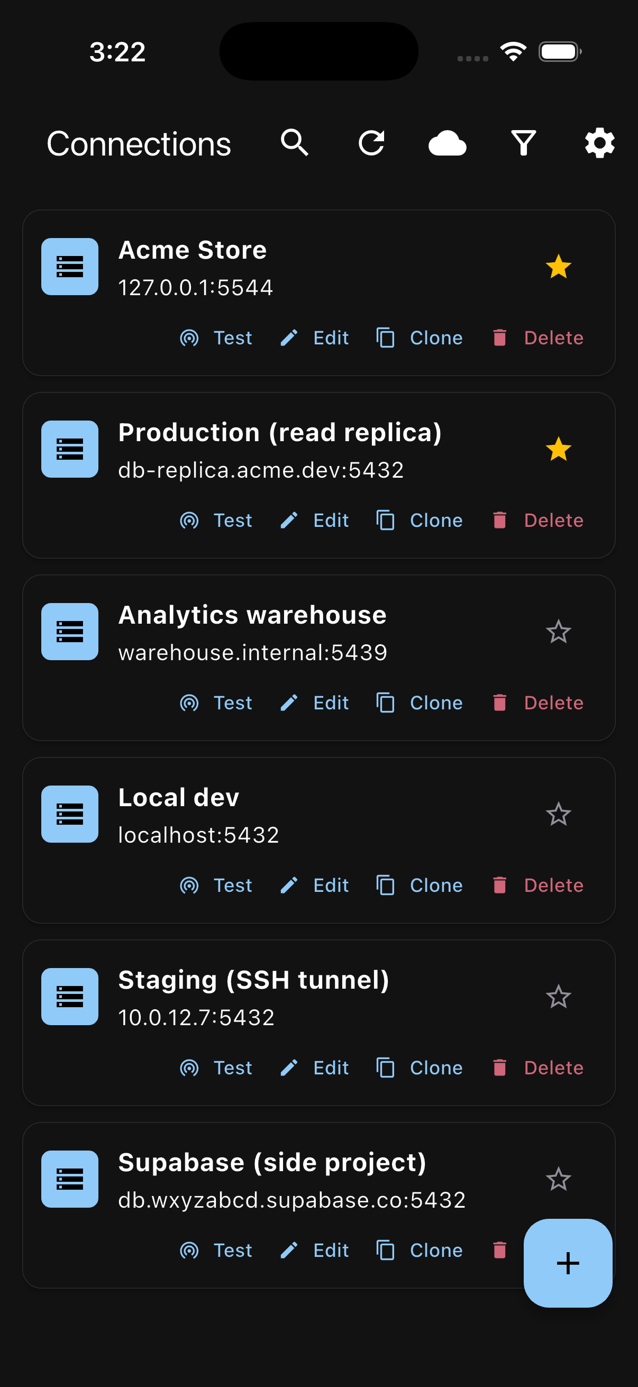This screenshot has width=638, height=1387.
Task: Refresh the connections list
Action: (371, 143)
